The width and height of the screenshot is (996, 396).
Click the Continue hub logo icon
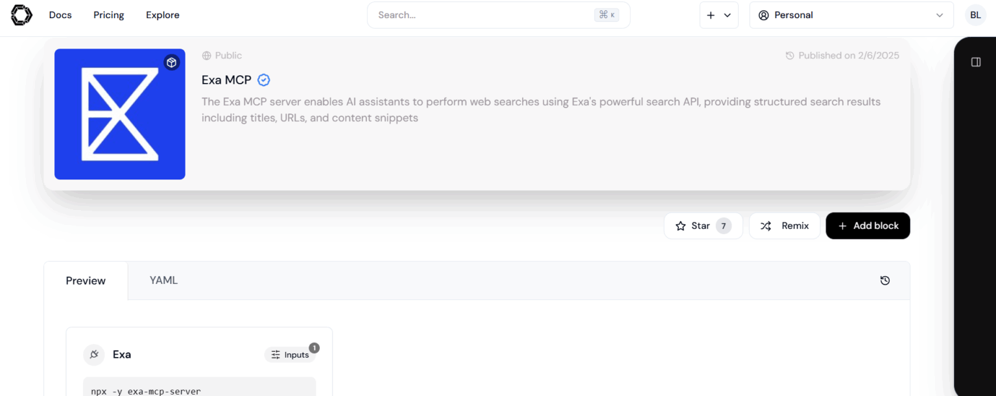[x=21, y=15]
